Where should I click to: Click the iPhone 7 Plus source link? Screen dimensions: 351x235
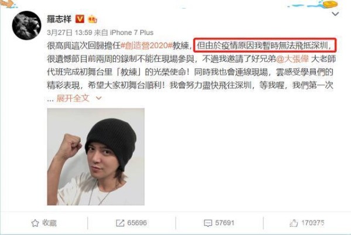132,33
